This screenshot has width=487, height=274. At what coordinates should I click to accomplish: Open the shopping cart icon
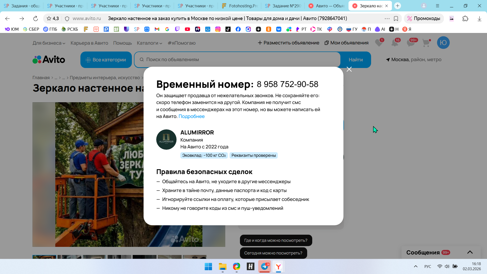[x=426, y=43]
